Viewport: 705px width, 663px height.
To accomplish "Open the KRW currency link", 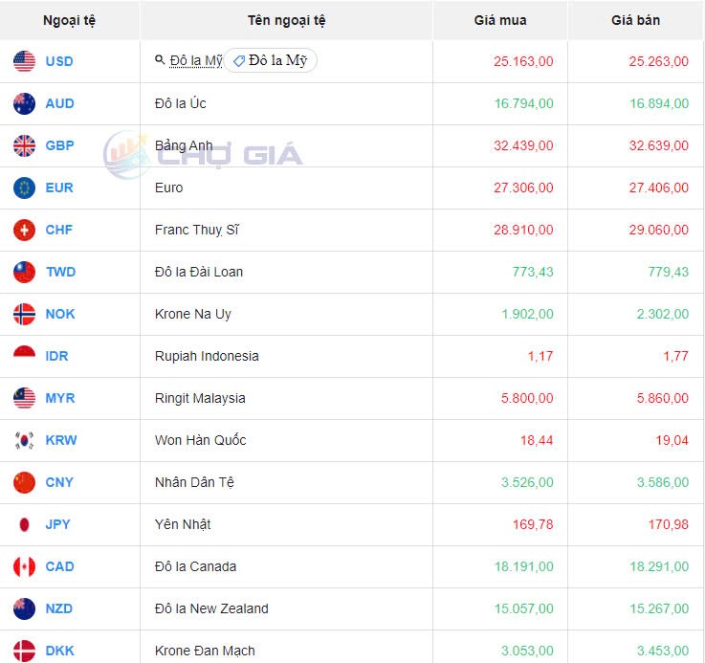I will (61, 440).
